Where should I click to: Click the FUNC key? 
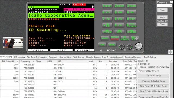102,45
